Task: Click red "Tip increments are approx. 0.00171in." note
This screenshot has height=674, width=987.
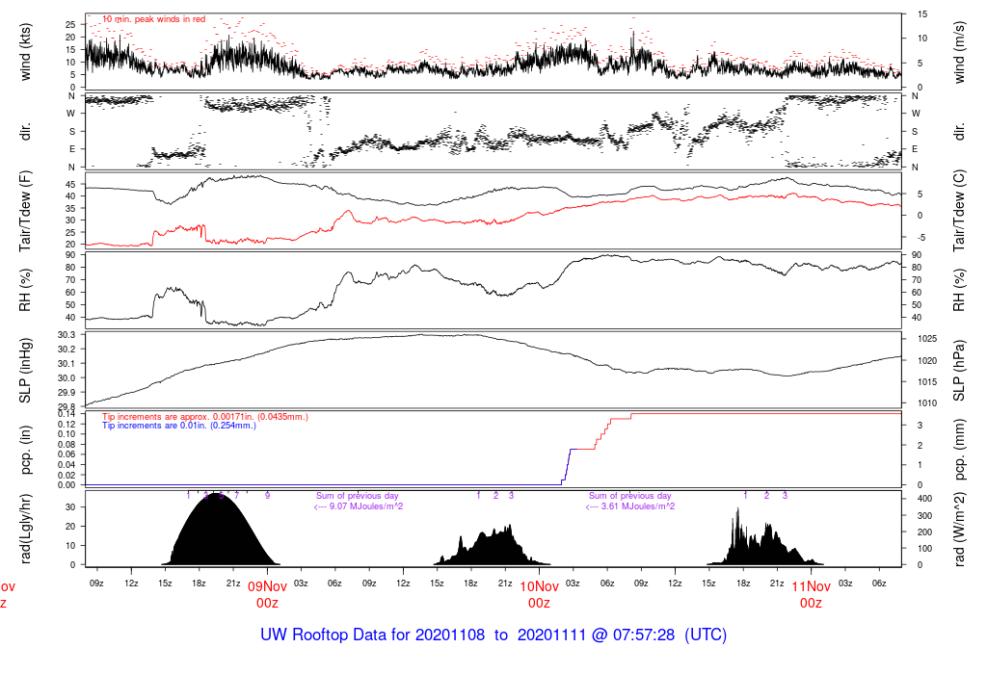Action: tap(205, 417)
